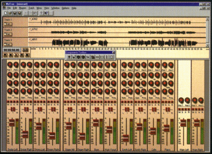
Task: Click the round Record transport button
Action: [x=27, y=55]
